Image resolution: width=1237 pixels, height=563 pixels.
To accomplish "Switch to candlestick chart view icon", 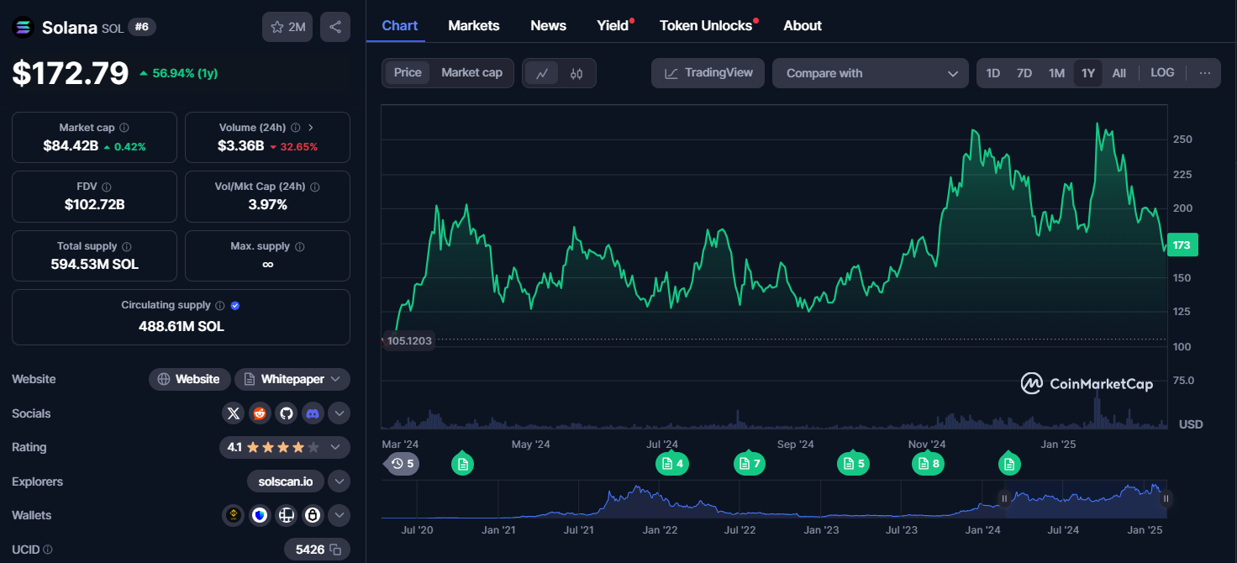I will point(576,73).
